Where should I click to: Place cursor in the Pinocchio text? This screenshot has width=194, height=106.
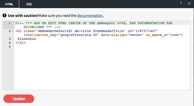[x=27, y=39]
